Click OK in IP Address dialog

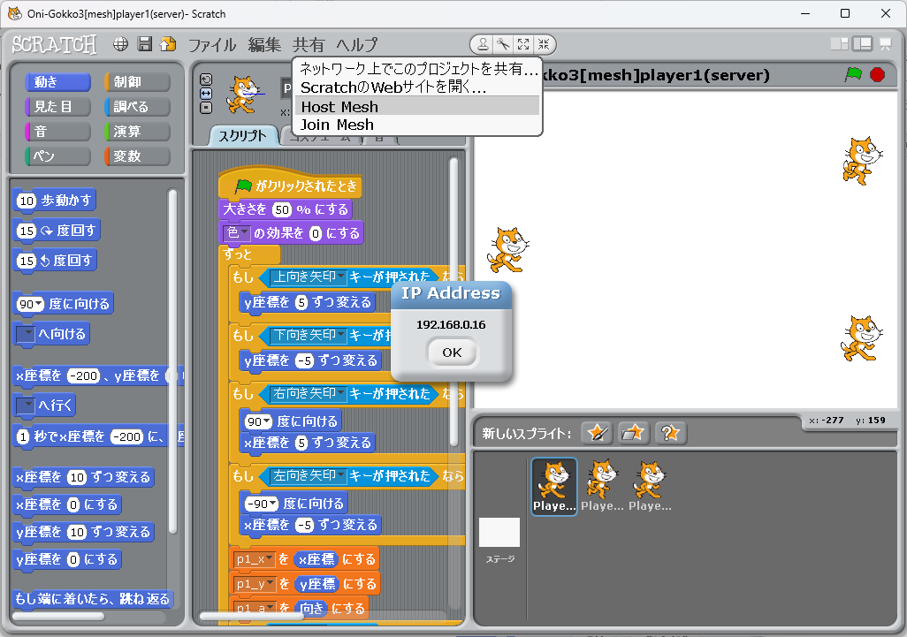[452, 352]
